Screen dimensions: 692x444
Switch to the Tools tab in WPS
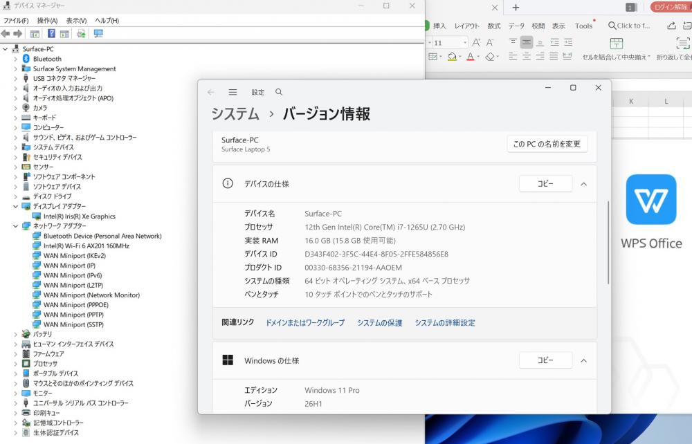click(x=584, y=26)
